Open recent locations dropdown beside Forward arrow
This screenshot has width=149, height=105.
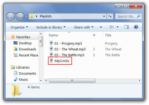pyautogui.click(x=26, y=17)
